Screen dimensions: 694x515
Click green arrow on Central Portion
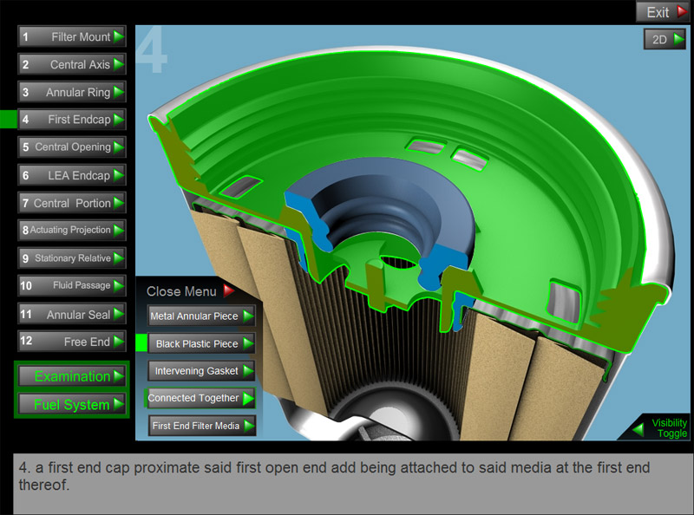pyautogui.click(x=118, y=203)
